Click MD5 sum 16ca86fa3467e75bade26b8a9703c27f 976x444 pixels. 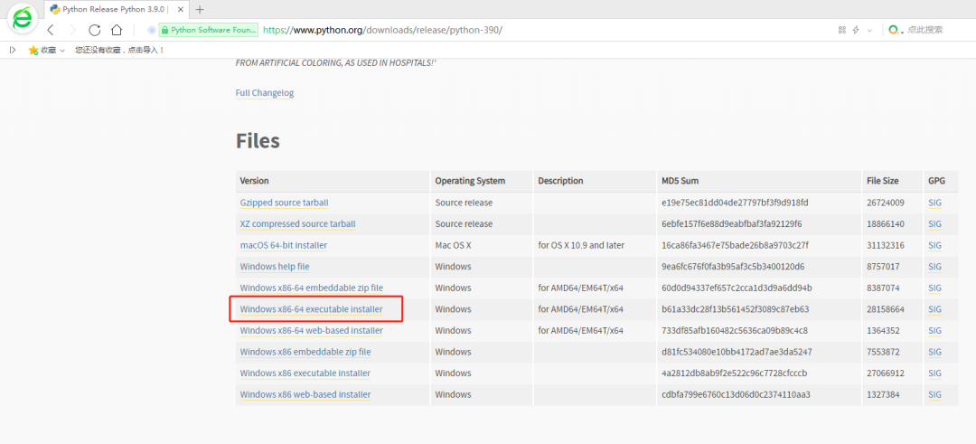point(735,245)
